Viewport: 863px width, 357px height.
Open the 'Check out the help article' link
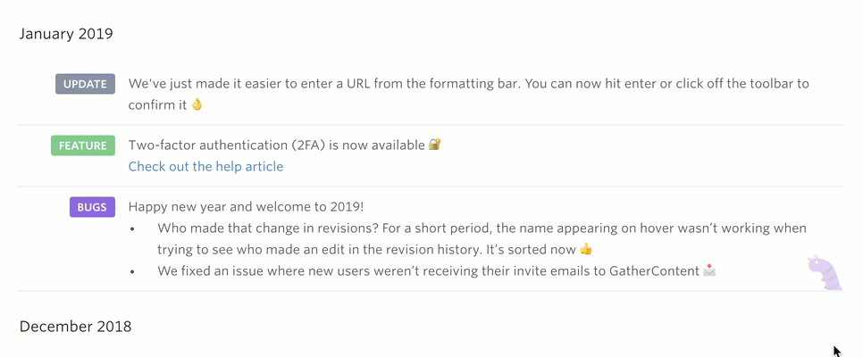(x=205, y=166)
